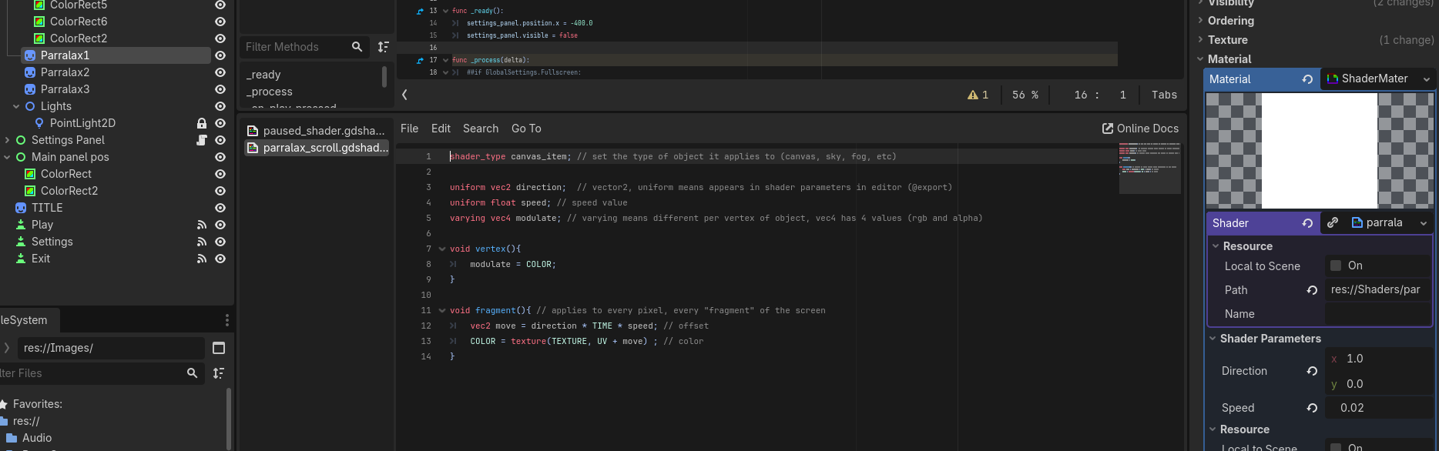1439x451 pixels.
Task: Toggle visibility of the TITLE node
Action: (x=220, y=208)
